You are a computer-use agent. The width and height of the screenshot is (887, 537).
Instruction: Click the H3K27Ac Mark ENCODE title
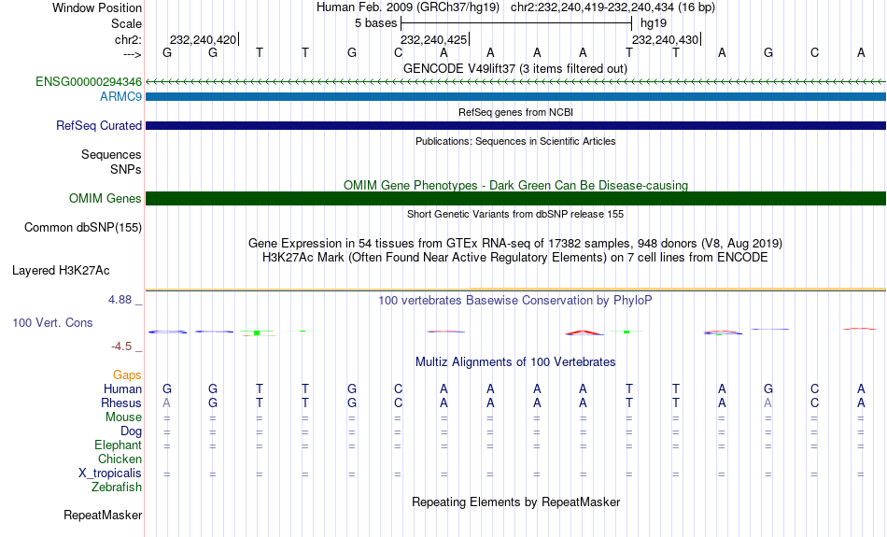515,258
